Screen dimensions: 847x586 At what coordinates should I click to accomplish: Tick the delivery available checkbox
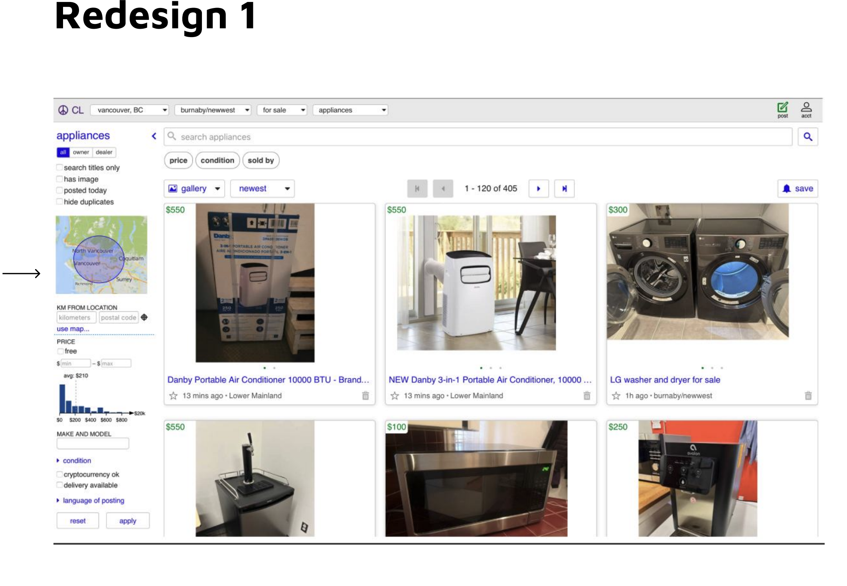(59, 485)
